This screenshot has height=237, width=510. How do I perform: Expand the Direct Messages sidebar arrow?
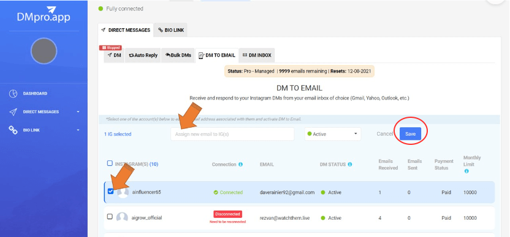point(78,112)
